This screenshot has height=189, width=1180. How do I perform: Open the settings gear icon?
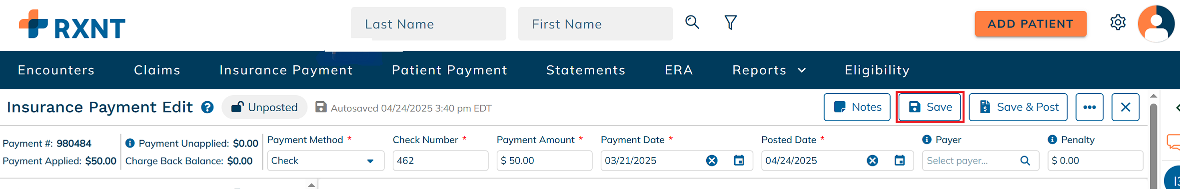point(1118,22)
